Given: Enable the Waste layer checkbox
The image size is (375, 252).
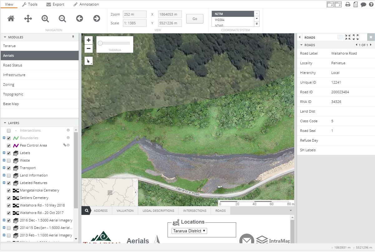Looking at the screenshot, I should (9, 161).
